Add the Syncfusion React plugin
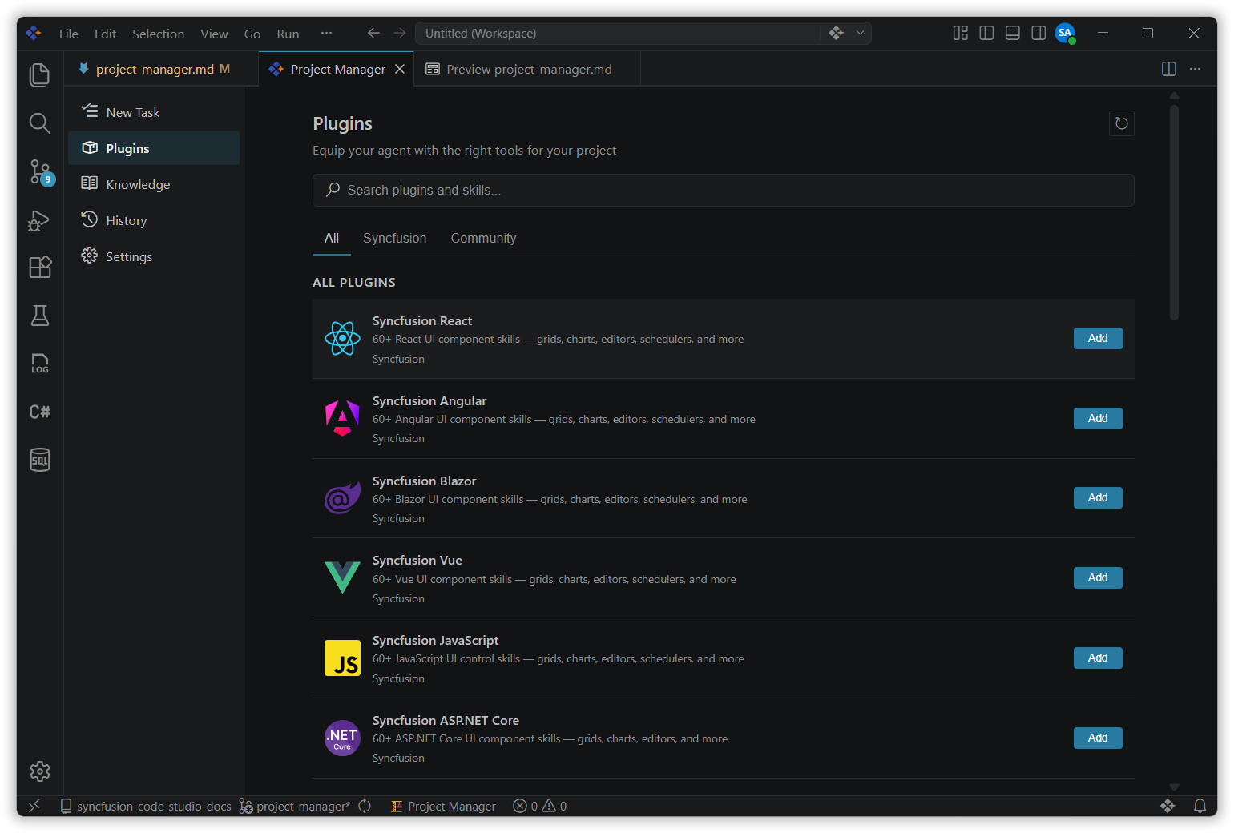 coord(1098,338)
